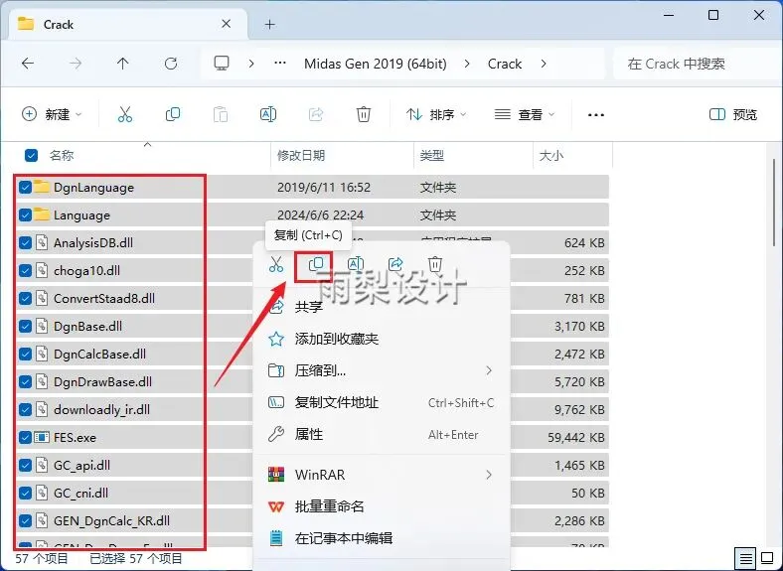This screenshot has height=571, width=783.
Task: Switch to large icons view in status bar
Action: point(767,558)
